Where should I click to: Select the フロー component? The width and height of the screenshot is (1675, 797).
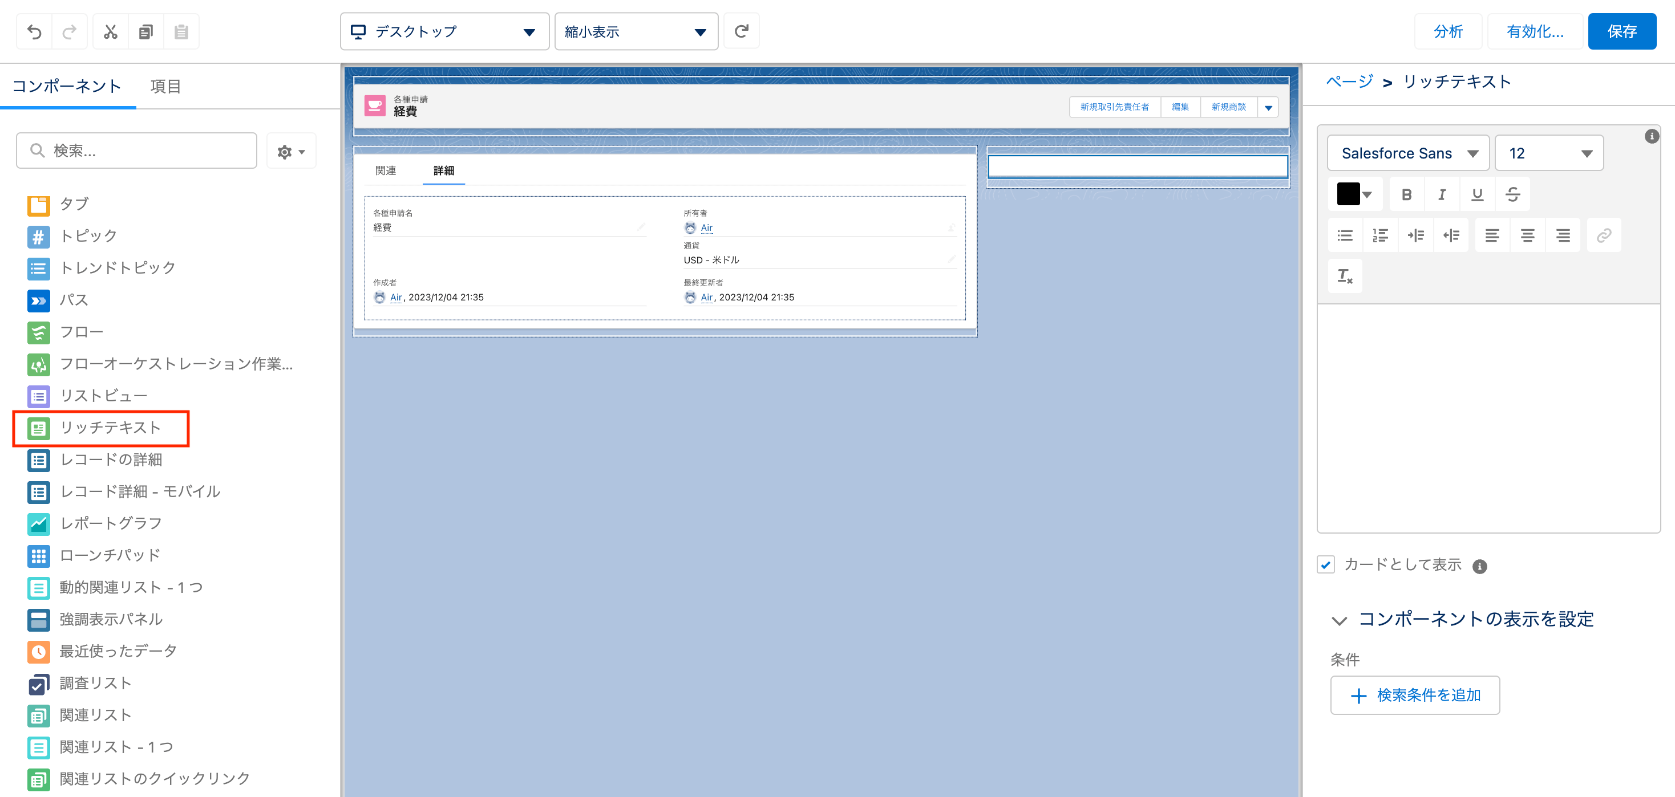coord(66,332)
